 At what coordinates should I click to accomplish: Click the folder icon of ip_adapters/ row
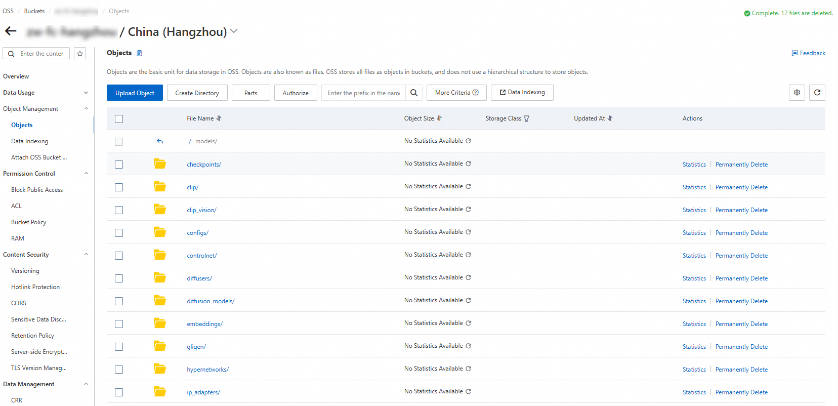(x=160, y=392)
